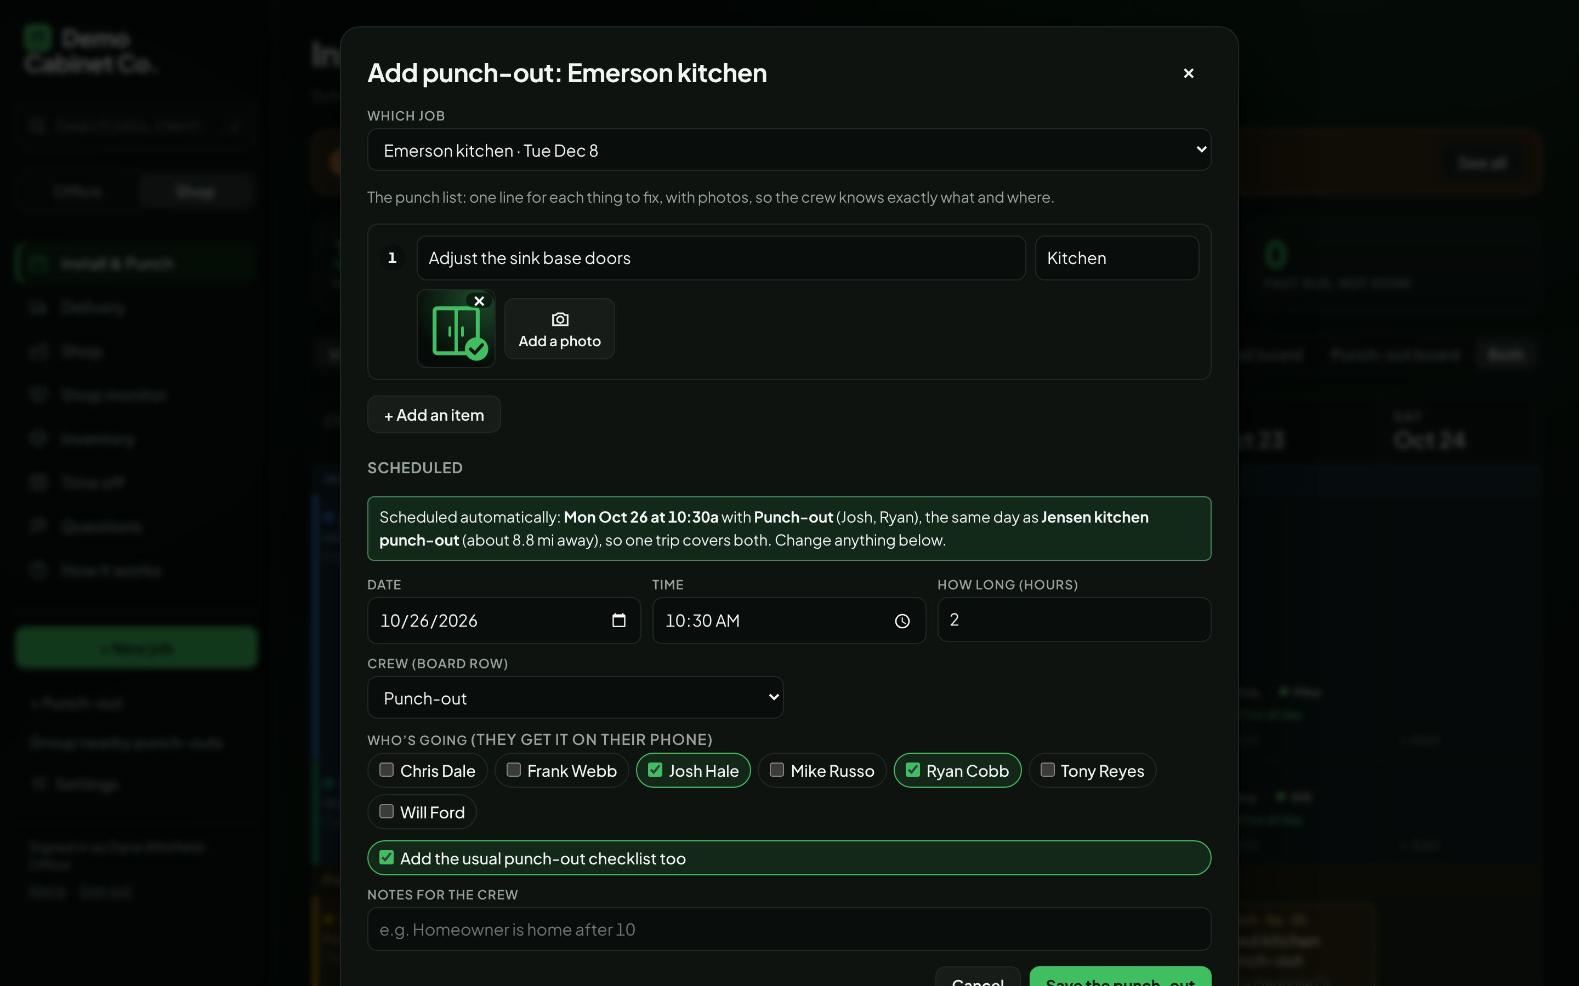Click the camera icon to add a photo
This screenshot has height=986, width=1579.
click(x=560, y=319)
